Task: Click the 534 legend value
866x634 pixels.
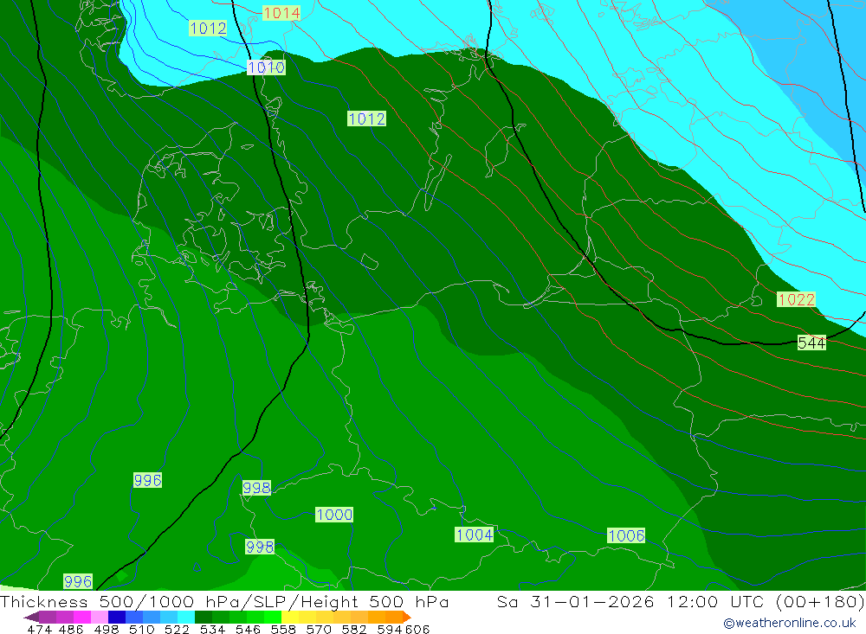Action: (x=212, y=629)
